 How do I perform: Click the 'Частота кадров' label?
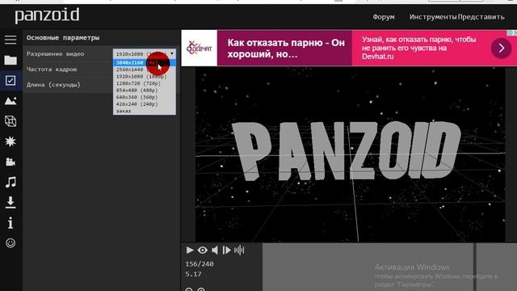pos(52,70)
